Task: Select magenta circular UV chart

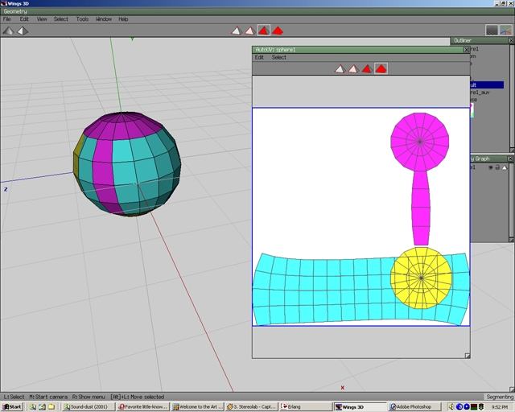Action: coord(420,142)
